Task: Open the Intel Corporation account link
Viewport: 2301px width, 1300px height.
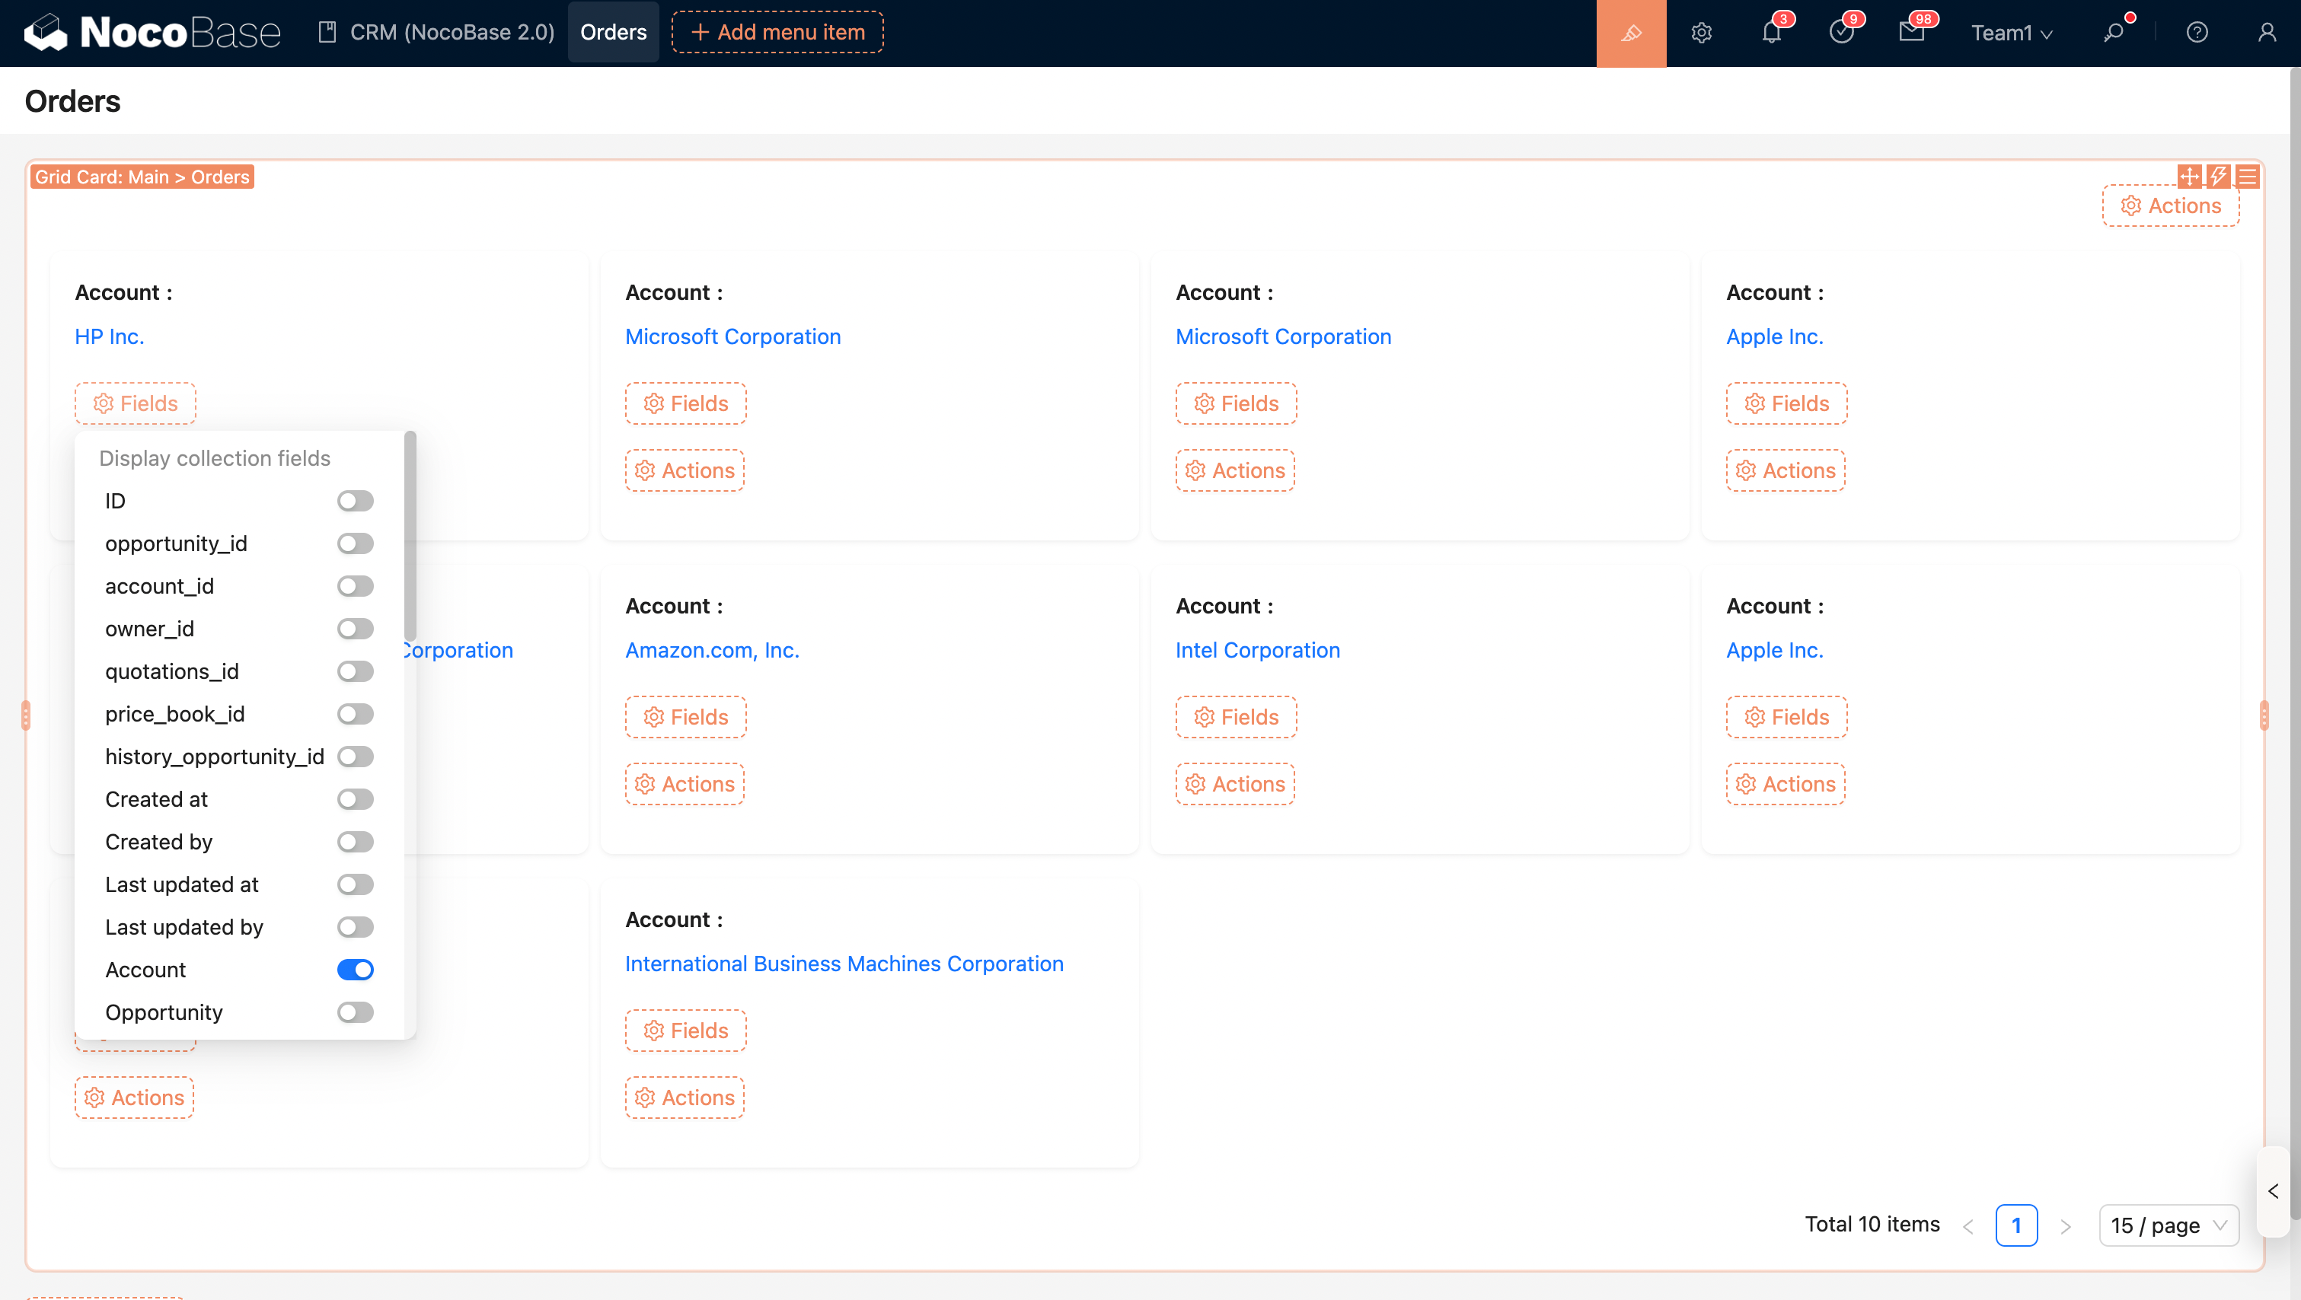Action: [x=1257, y=650]
